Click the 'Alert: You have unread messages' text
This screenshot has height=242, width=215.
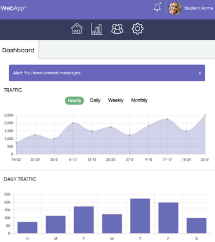47,73
